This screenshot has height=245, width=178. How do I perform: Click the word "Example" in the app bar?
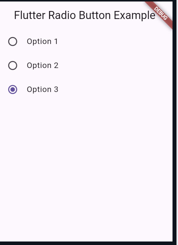(135, 15)
